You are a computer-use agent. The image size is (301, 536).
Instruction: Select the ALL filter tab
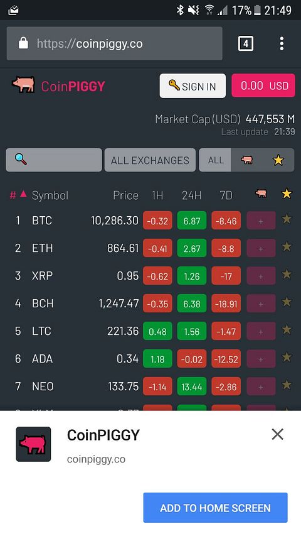click(216, 160)
